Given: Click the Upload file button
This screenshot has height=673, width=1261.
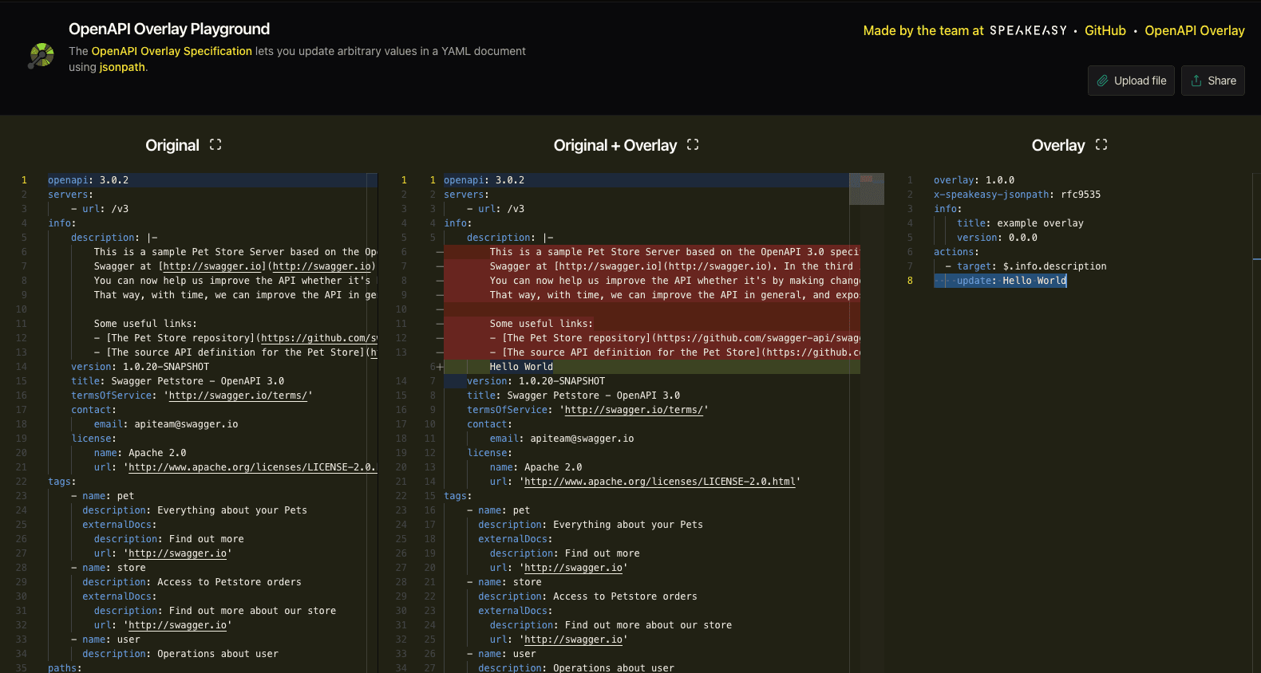Looking at the screenshot, I should click(x=1131, y=81).
